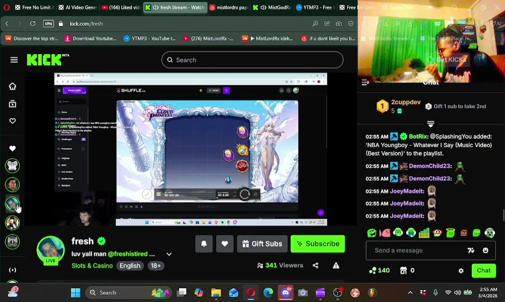Click the 18+ tag
Viewport: 505px width, 302px height.
156,266
